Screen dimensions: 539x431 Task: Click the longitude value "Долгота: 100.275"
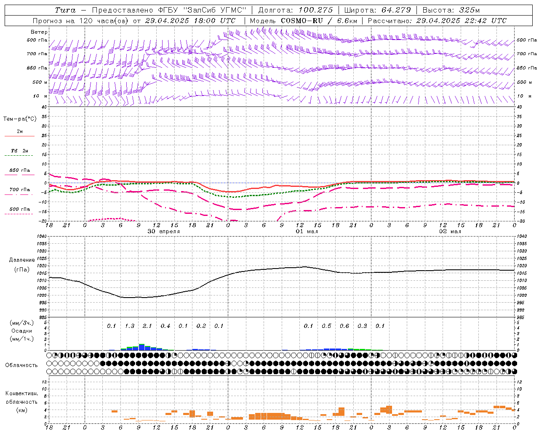click(x=296, y=10)
